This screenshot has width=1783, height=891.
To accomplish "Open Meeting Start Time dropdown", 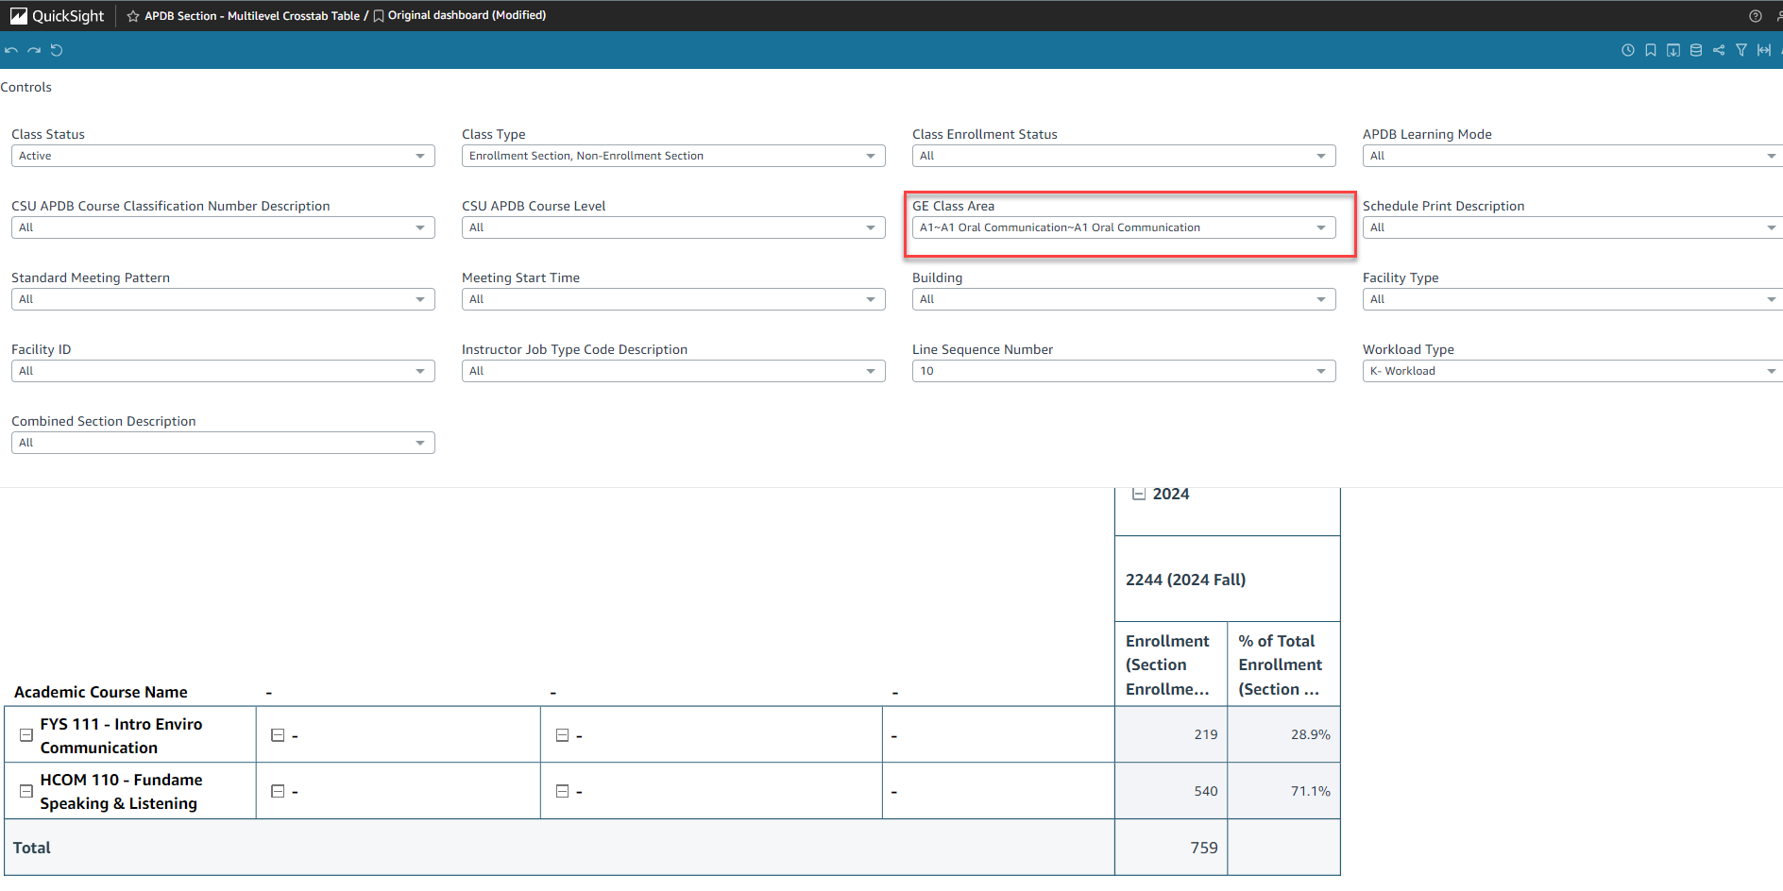I will (x=673, y=299).
